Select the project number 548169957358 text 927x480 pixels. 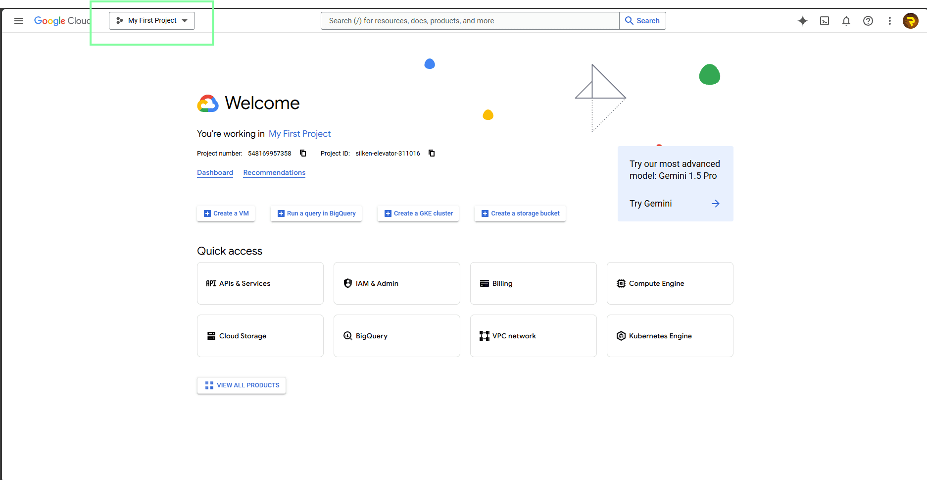click(270, 154)
